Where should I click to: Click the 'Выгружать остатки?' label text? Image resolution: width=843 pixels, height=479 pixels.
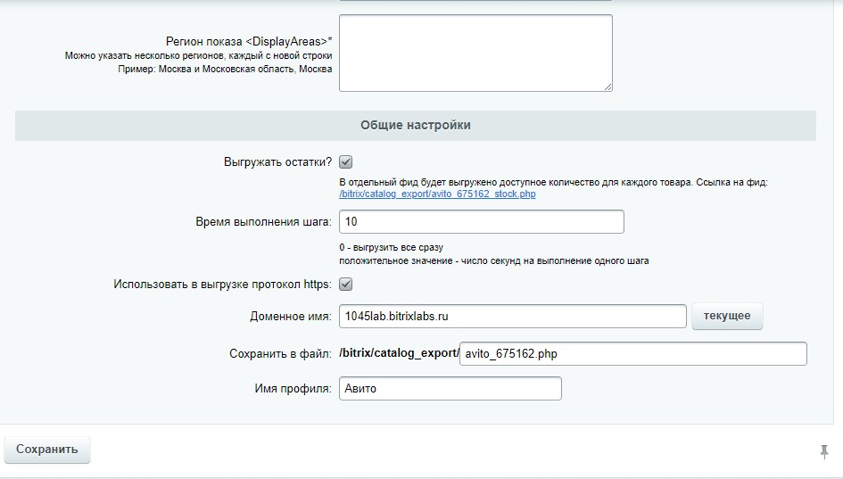[277, 162]
